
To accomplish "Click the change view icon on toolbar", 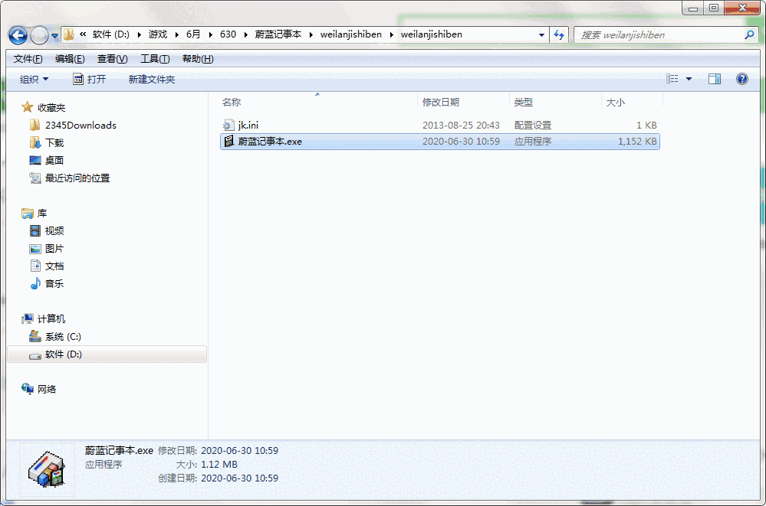I will [673, 78].
